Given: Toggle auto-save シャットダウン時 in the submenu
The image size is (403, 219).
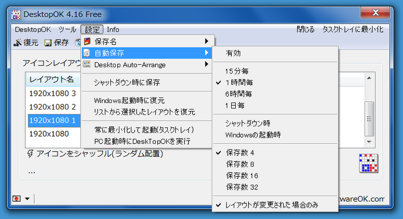Looking at the screenshot, I should pyautogui.click(x=275, y=124).
